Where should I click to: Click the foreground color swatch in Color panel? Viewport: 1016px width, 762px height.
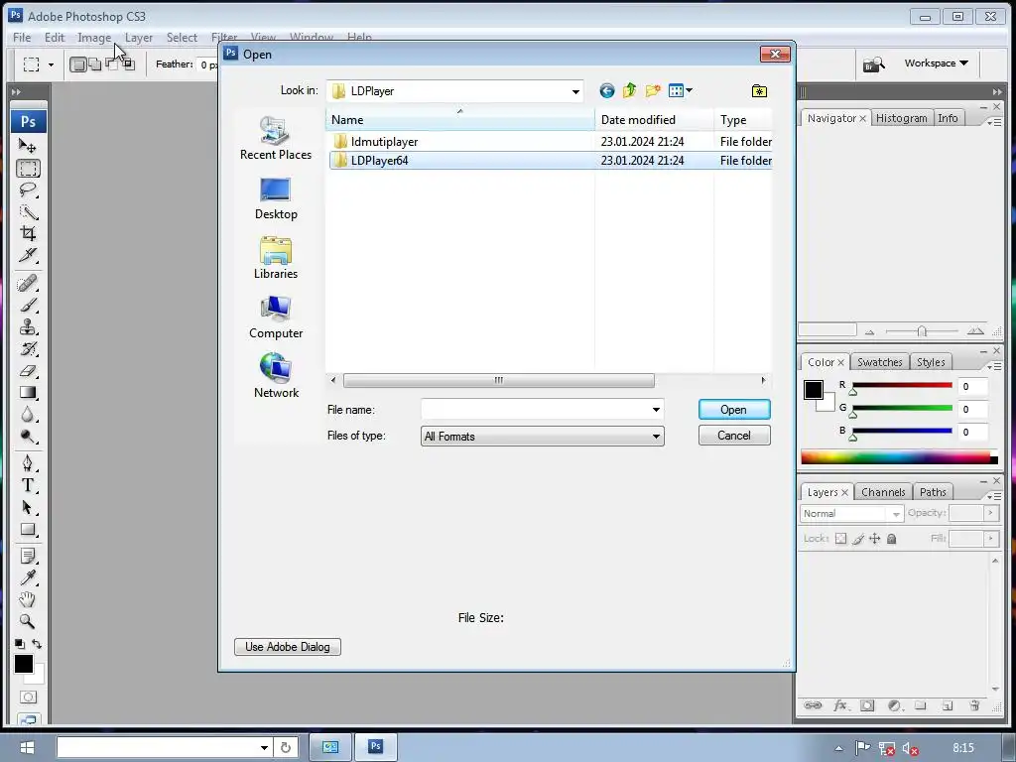click(x=814, y=389)
